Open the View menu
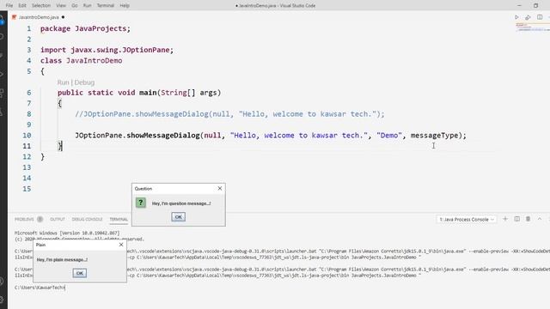This screenshot has height=309, width=550. 61,6
